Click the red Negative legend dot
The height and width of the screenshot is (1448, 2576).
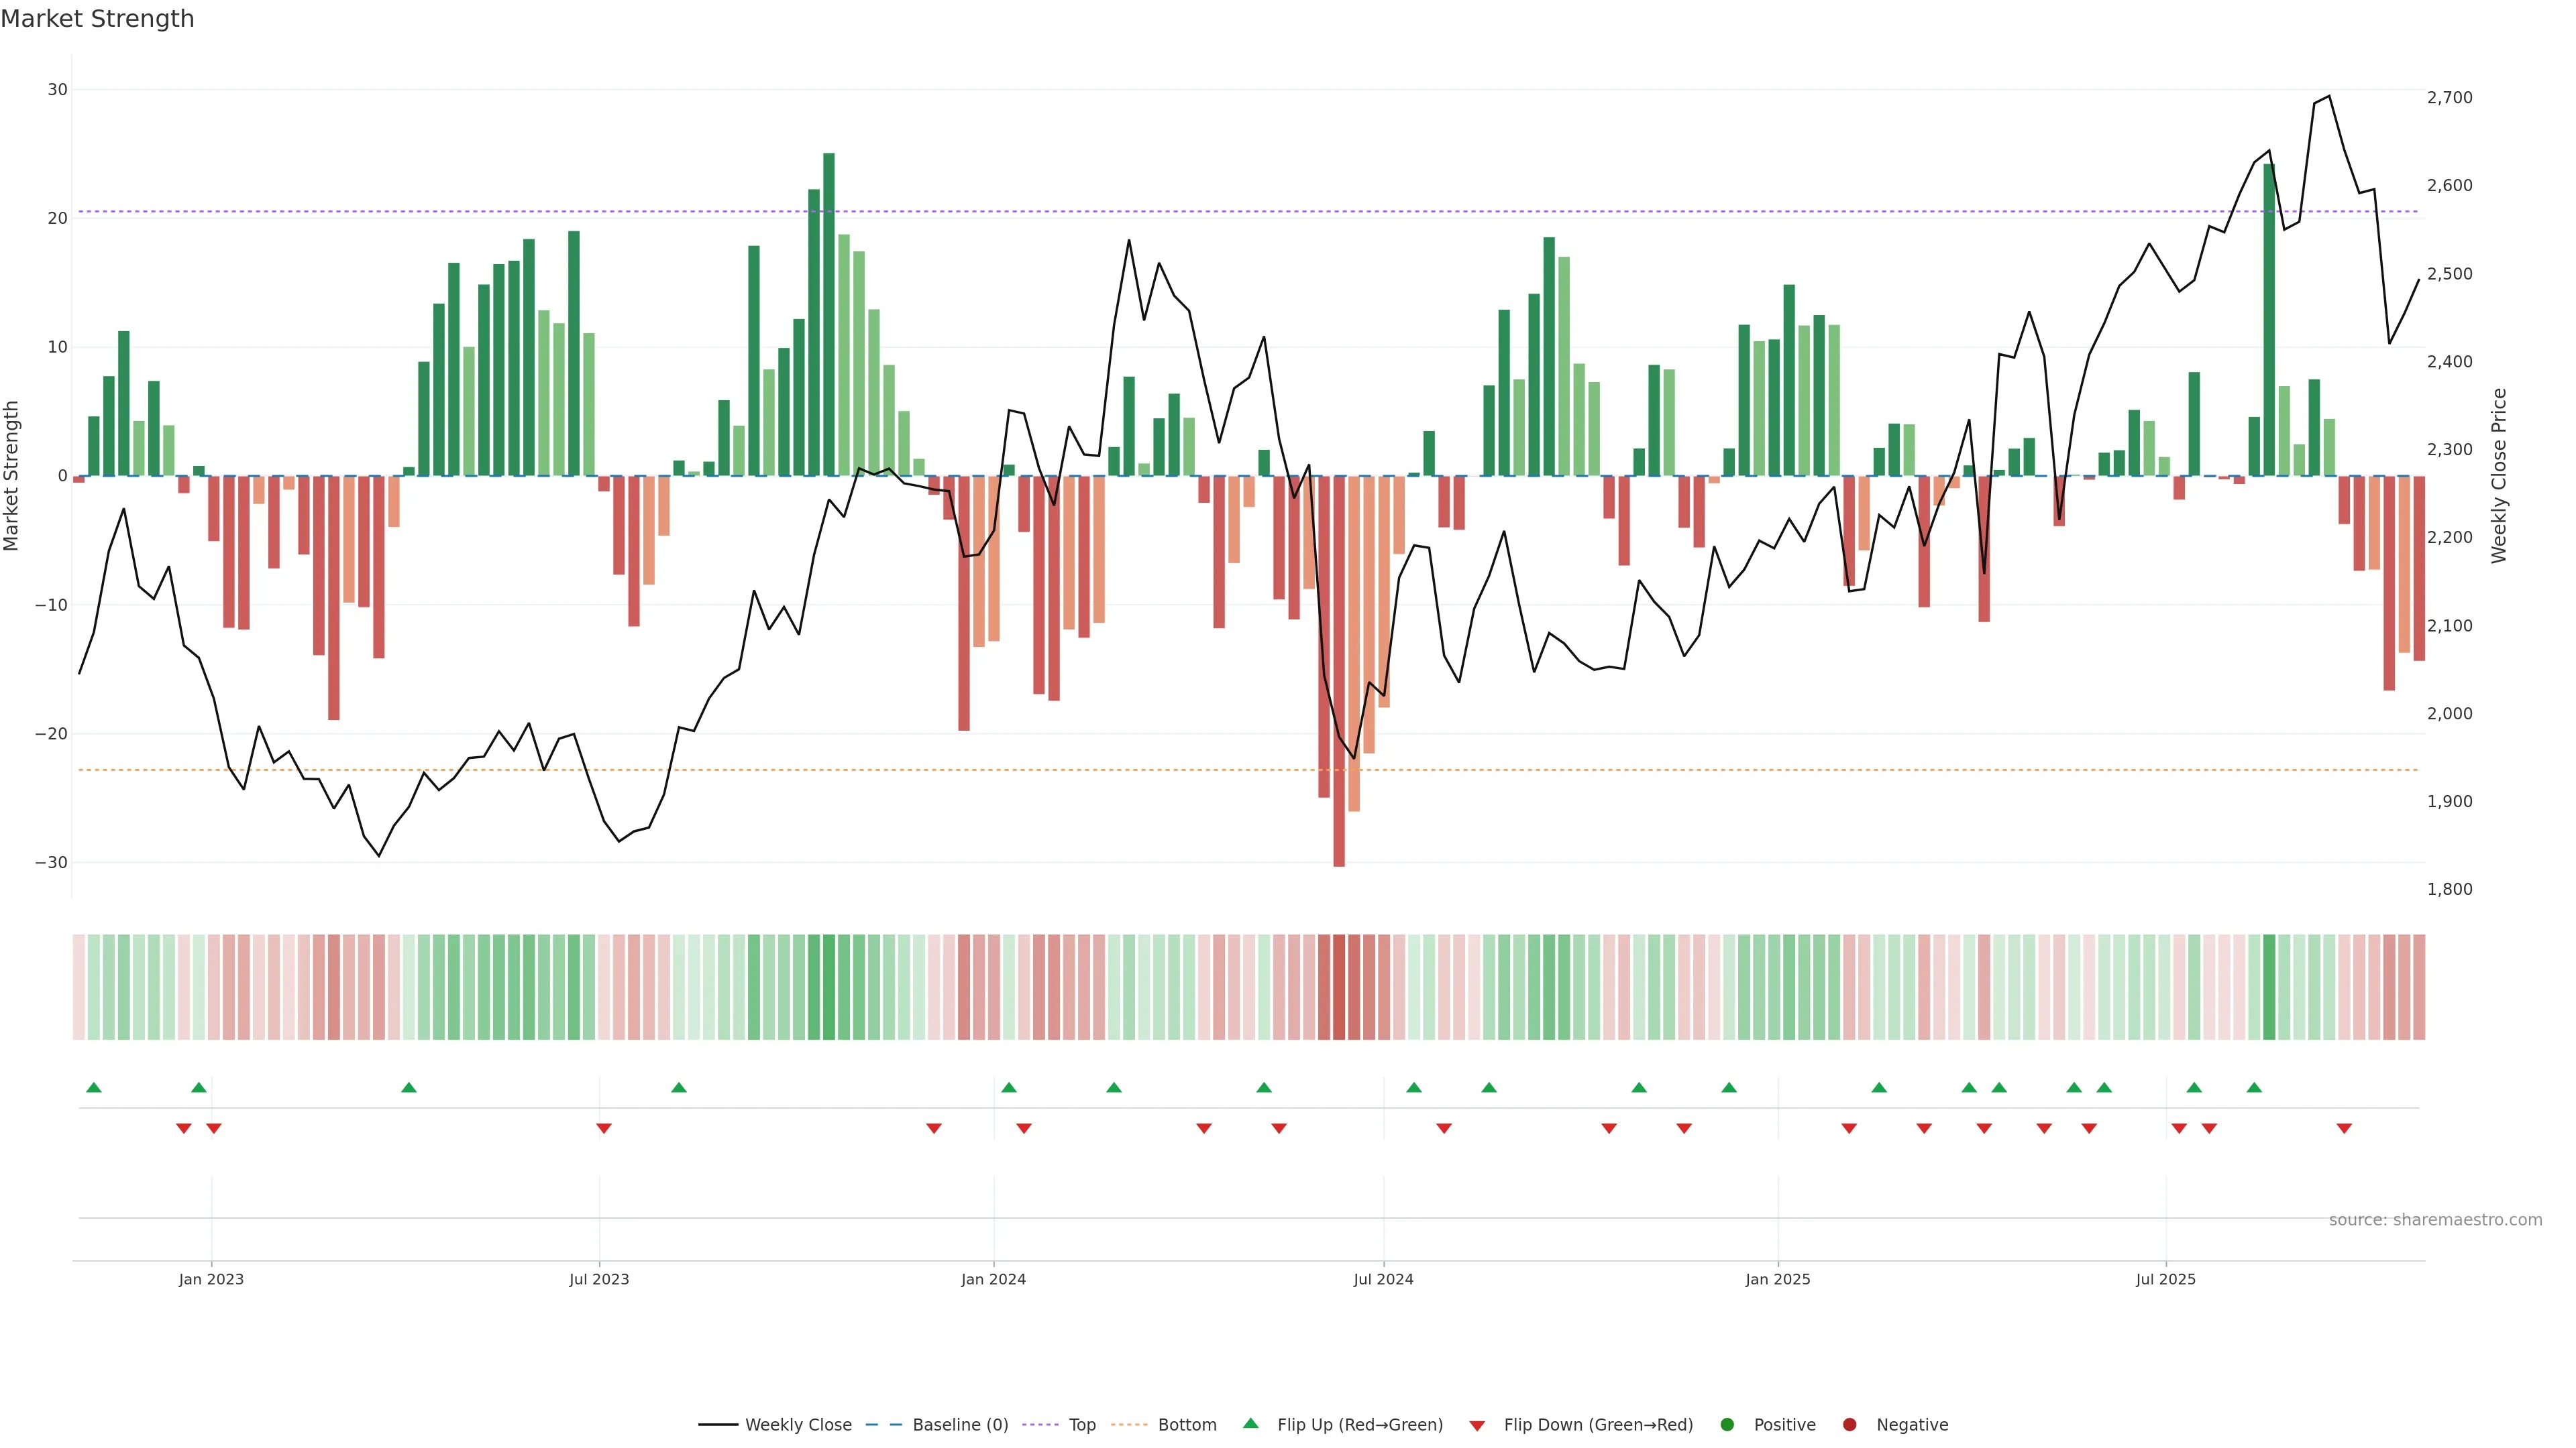pyautogui.click(x=1849, y=1424)
